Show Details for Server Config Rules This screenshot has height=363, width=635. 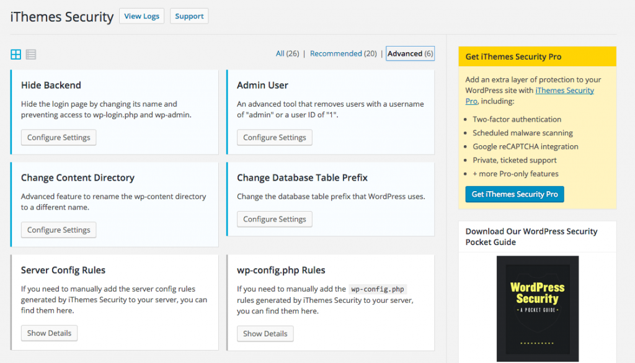click(x=50, y=333)
